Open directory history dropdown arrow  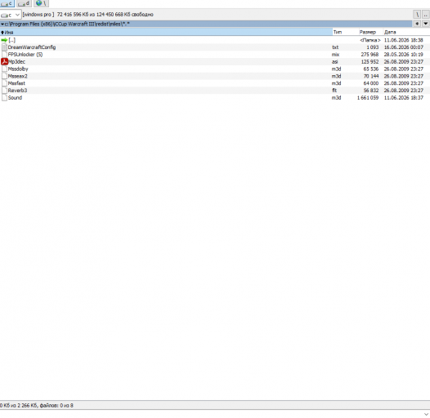(x=426, y=24)
